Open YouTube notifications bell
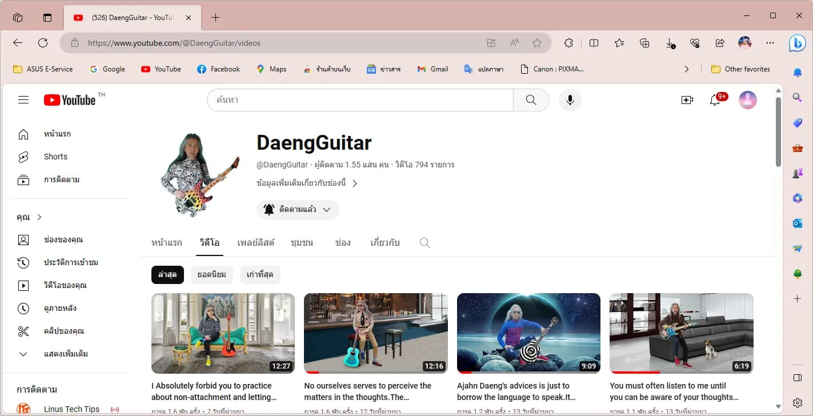The image size is (813, 416). pos(715,100)
